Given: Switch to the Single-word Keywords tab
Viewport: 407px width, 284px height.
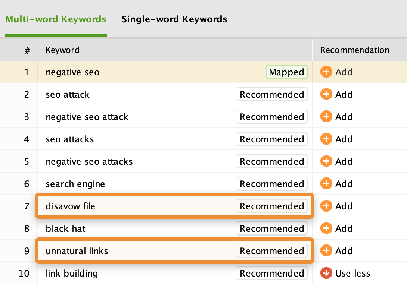Looking at the screenshot, I should pyautogui.click(x=174, y=19).
